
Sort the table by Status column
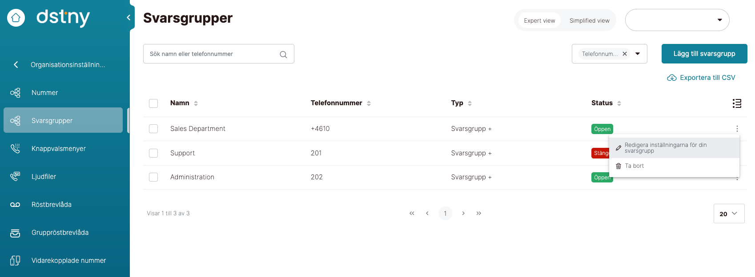[x=619, y=103]
